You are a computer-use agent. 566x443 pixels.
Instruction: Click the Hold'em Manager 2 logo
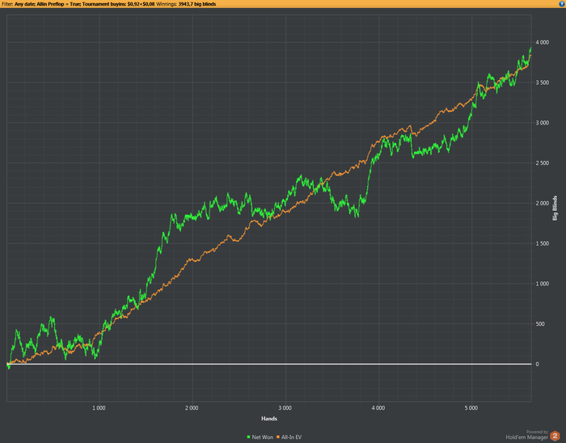click(555, 436)
